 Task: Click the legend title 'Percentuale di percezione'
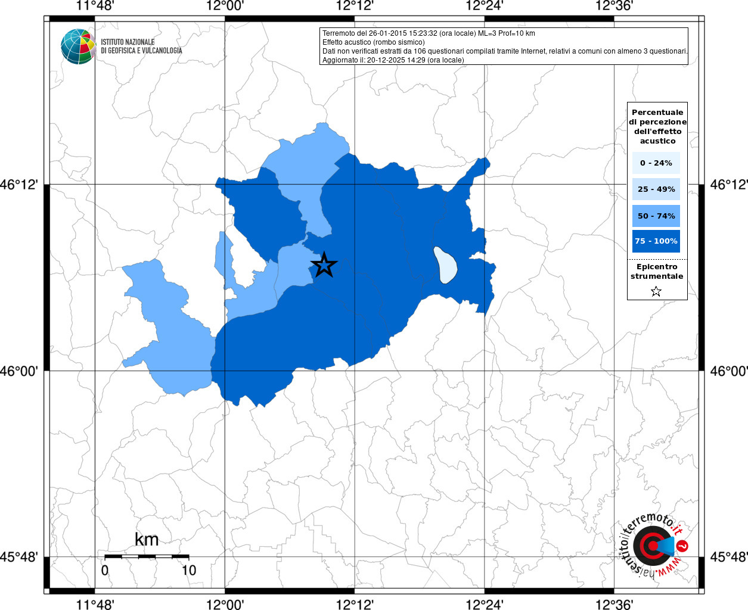point(657,126)
